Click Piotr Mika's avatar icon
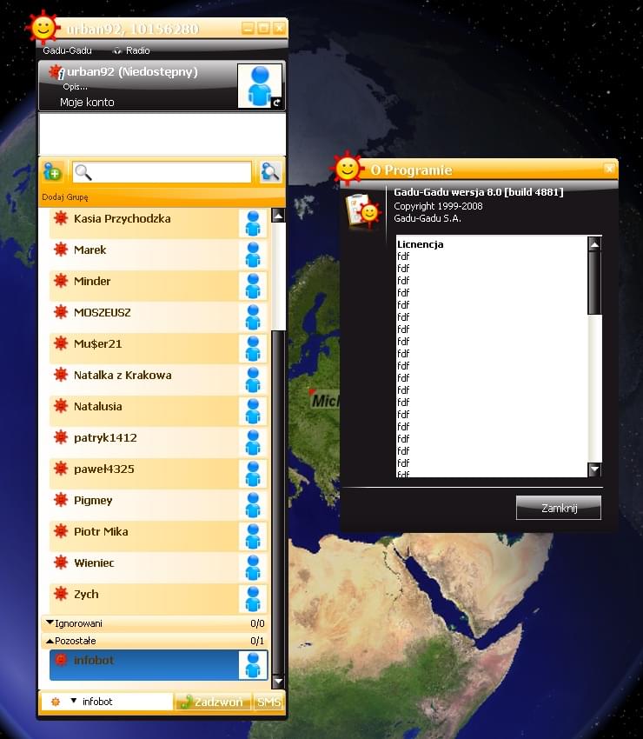643x739 pixels. click(x=253, y=536)
